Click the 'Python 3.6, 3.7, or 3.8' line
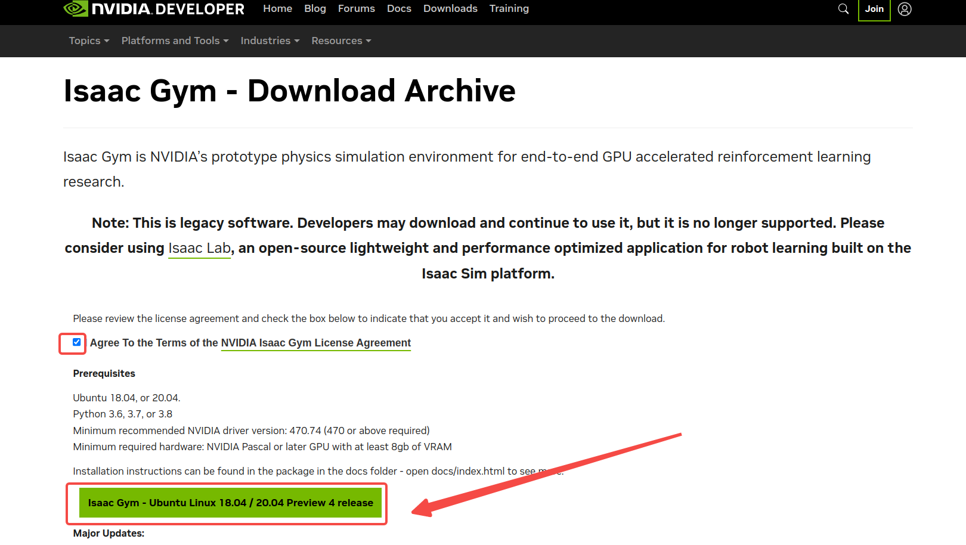 [123, 414]
